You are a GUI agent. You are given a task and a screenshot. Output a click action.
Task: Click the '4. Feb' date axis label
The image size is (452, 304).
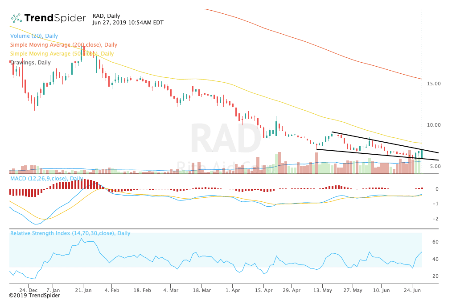click(112, 290)
